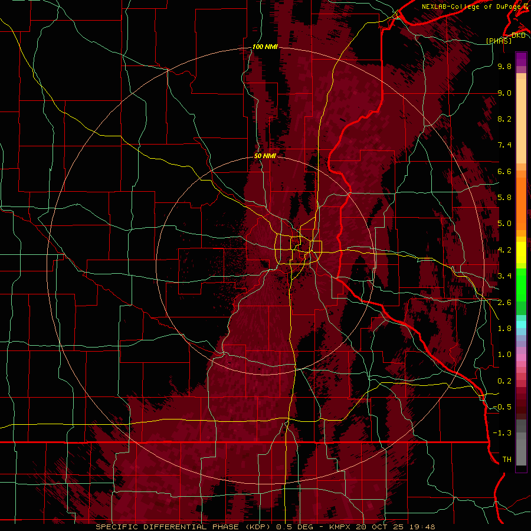Click the 4.2 legend value
The width and height of the screenshot is (531, 531).
(x=504, y=250)
